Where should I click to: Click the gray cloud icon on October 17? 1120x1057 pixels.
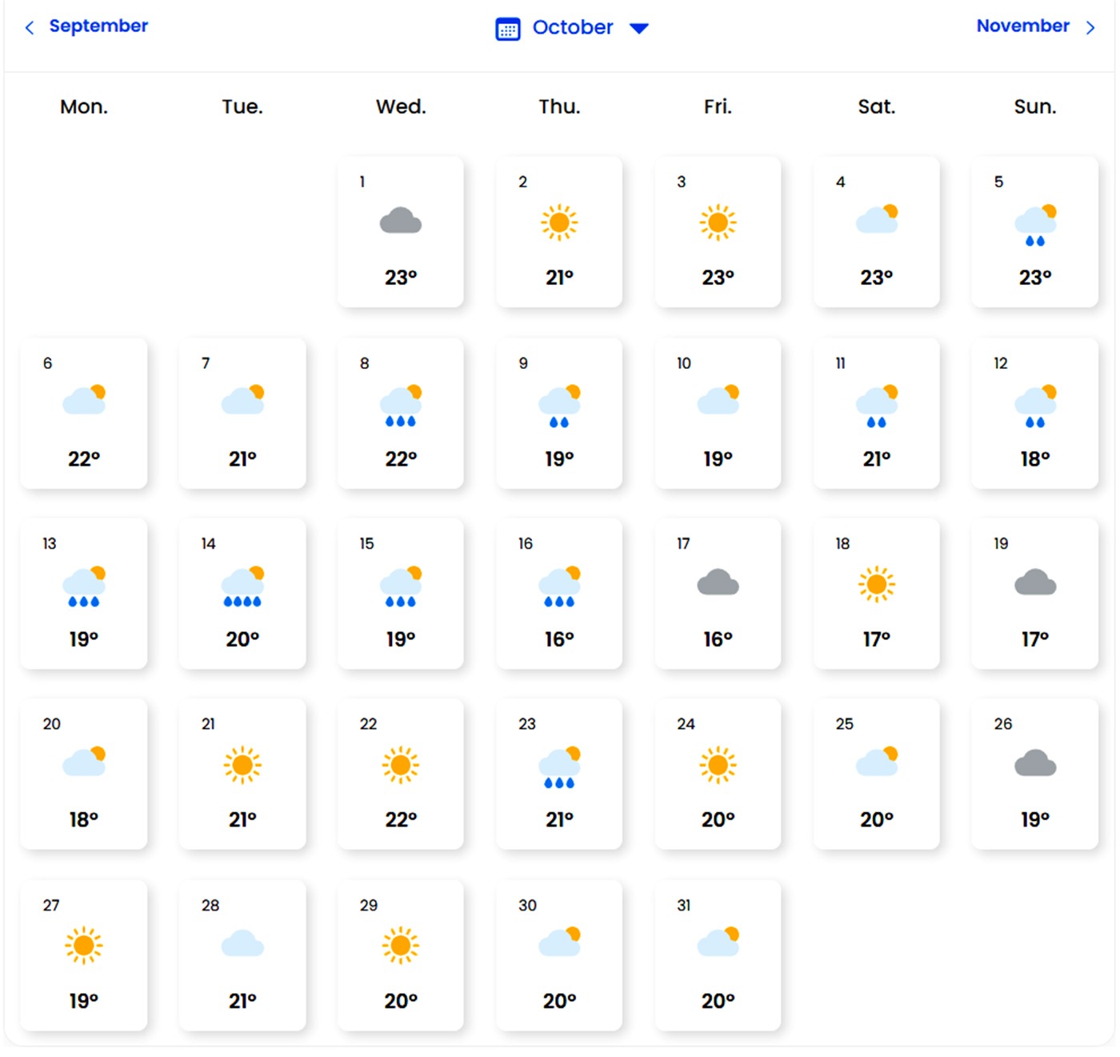pyautogui.click(x=718, y=583)
